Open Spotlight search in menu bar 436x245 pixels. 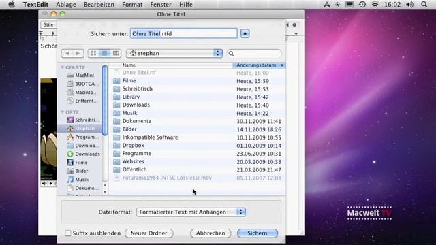[424, 5]
